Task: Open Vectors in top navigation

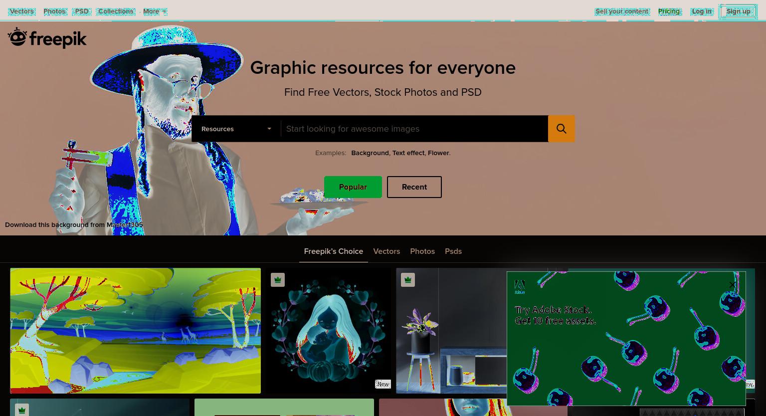Action: click(x=22, y=11)
